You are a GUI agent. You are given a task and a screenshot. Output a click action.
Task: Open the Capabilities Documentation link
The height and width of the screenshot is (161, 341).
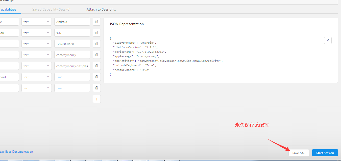16,152
